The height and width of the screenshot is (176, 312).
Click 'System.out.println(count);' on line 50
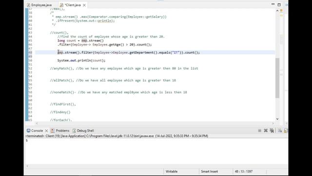(81, 61)
